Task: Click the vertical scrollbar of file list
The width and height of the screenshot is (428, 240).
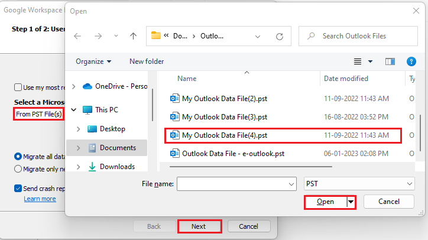Action: pos(420,133)
